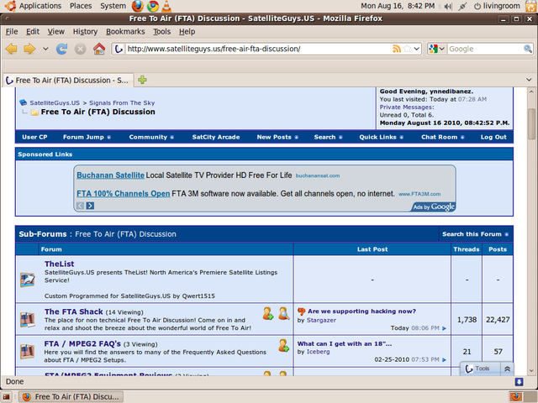Click the vertical page scrollbar thumb

coord(531,123)
